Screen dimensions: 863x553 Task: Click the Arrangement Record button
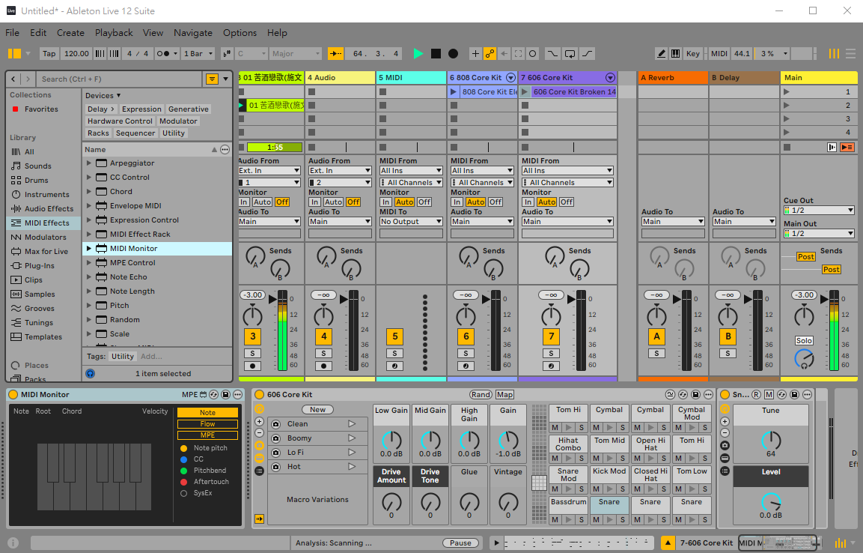click(453, 54)
